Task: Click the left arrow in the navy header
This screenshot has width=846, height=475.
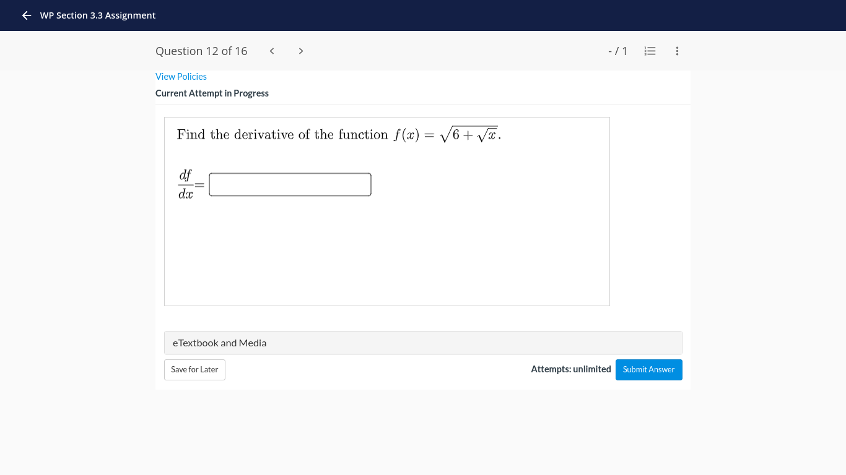Action: pos(26,15)
